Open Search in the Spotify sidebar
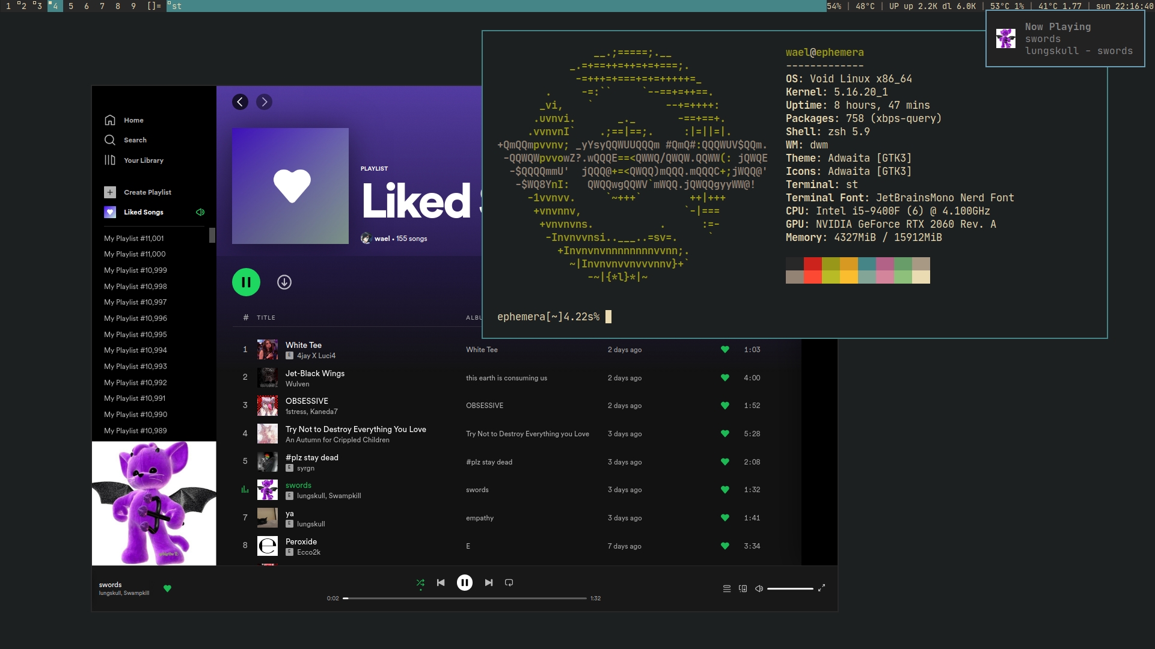 tap(125, 140)
